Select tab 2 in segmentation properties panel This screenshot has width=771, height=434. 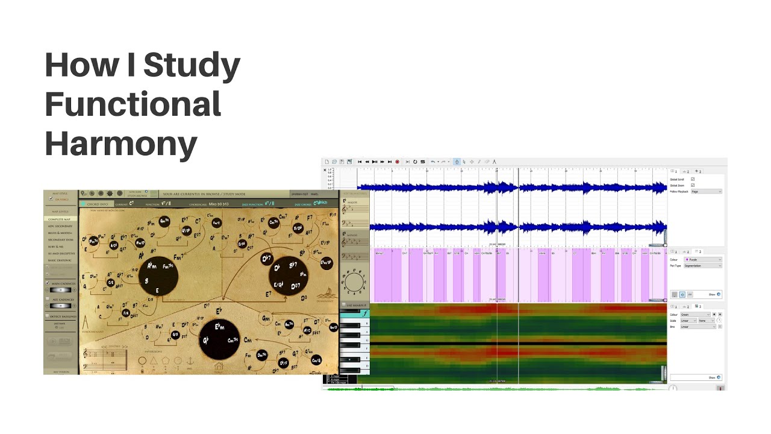point(686,251)
